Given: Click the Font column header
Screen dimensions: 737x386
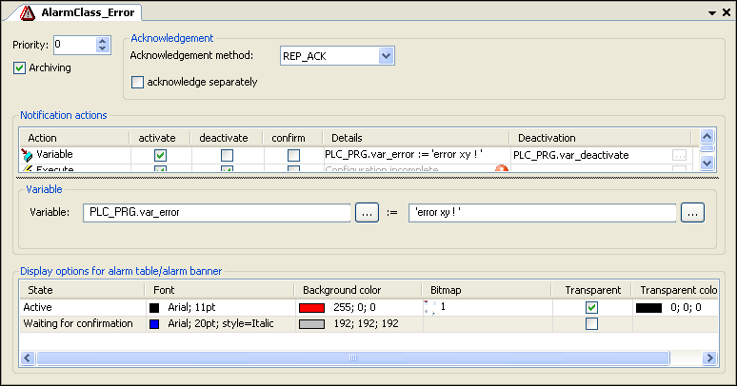Looking at the screenshot, I should coord(220,290).
